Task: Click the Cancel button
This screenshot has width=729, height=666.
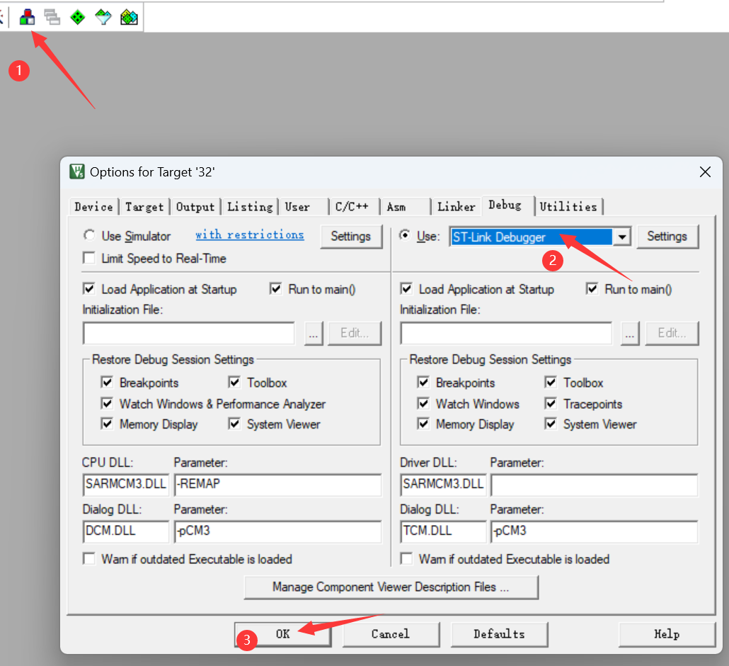Action: point(391,634)
